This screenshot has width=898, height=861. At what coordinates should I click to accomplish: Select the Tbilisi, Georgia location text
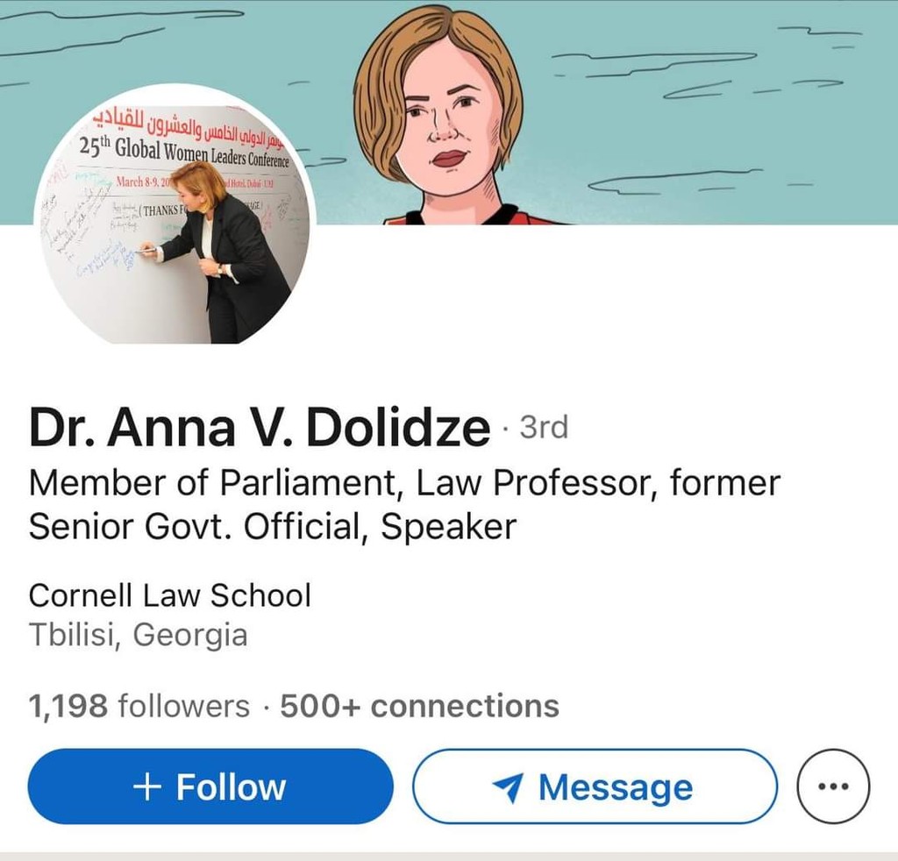138,635
